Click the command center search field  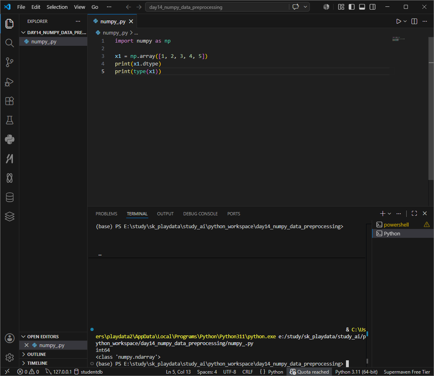tap(217, 7)
